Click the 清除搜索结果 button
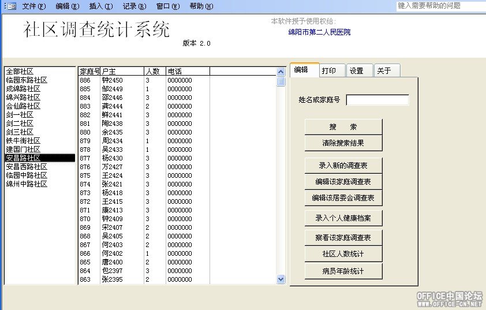 [343, 143]
